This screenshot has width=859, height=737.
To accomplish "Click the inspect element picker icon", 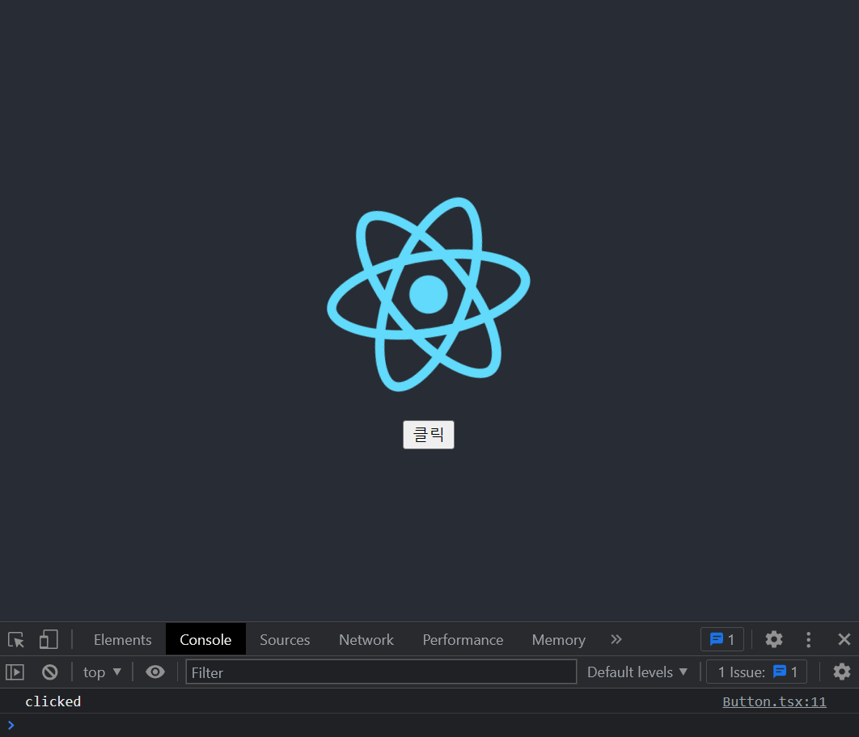I will click(16, 639).
